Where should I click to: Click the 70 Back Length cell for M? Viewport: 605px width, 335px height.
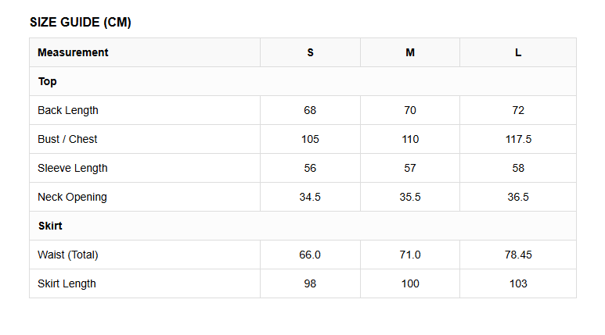point(410,110)
